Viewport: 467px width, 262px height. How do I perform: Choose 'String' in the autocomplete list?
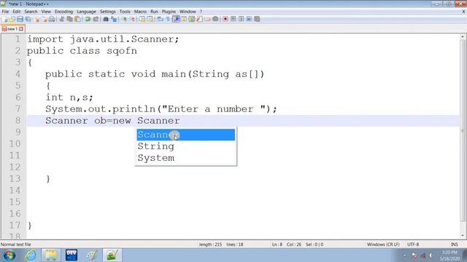pos(186,146)
